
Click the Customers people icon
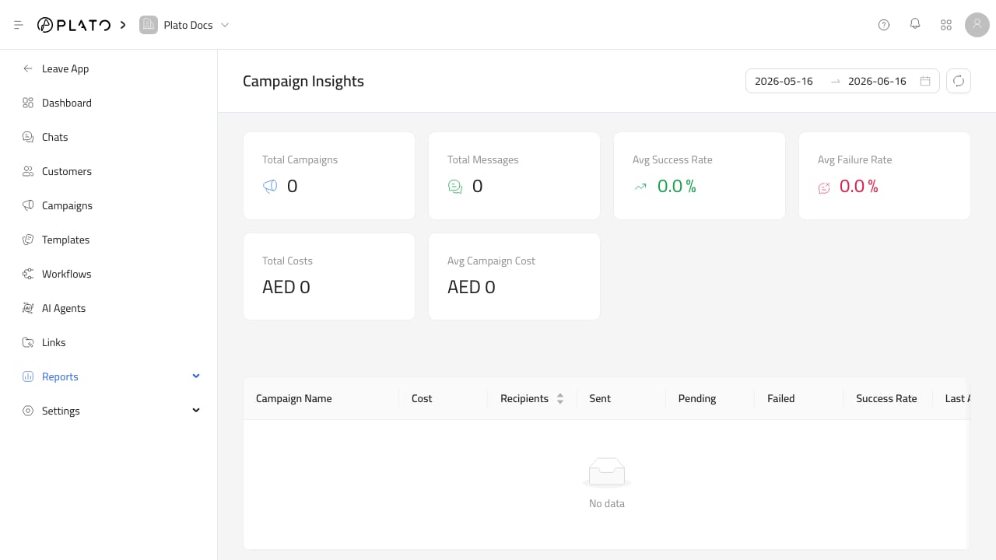click(x=28, y=171)
